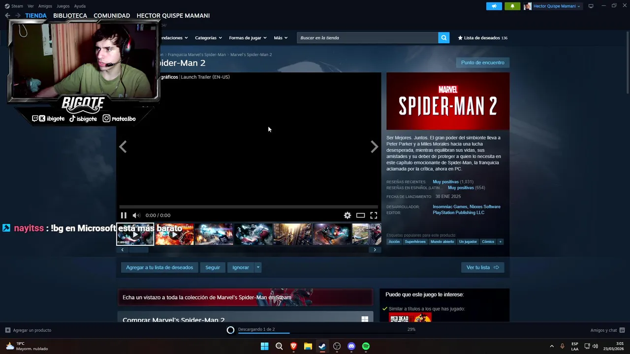Open the Amigos menu

click(45, 6)
